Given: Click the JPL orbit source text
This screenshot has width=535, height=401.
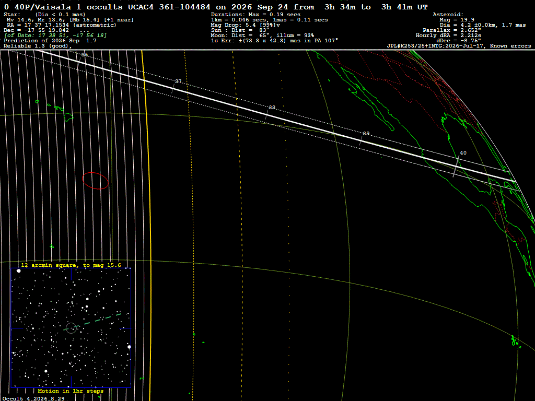Looking at the screenshot, I should tap(459, 46).
